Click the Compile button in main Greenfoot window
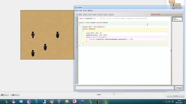 click(x=176, y=96)
